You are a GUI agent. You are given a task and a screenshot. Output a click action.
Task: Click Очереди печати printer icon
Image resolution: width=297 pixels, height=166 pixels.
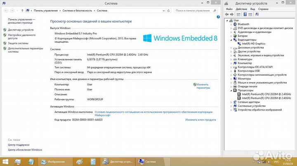tap(235, 86)
